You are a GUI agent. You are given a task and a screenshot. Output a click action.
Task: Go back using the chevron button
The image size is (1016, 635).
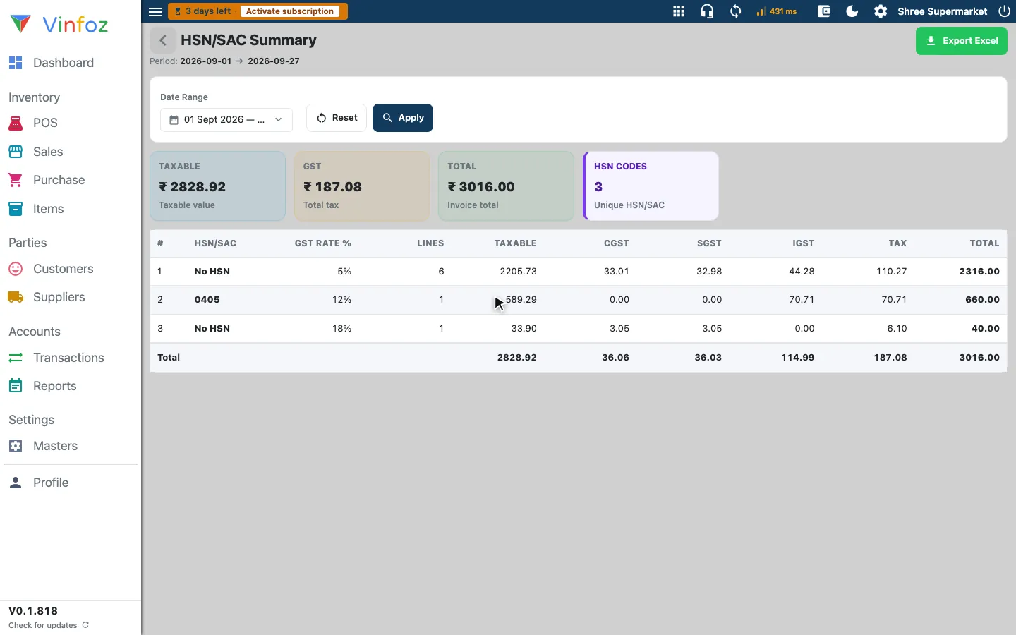tap(163, 40)
